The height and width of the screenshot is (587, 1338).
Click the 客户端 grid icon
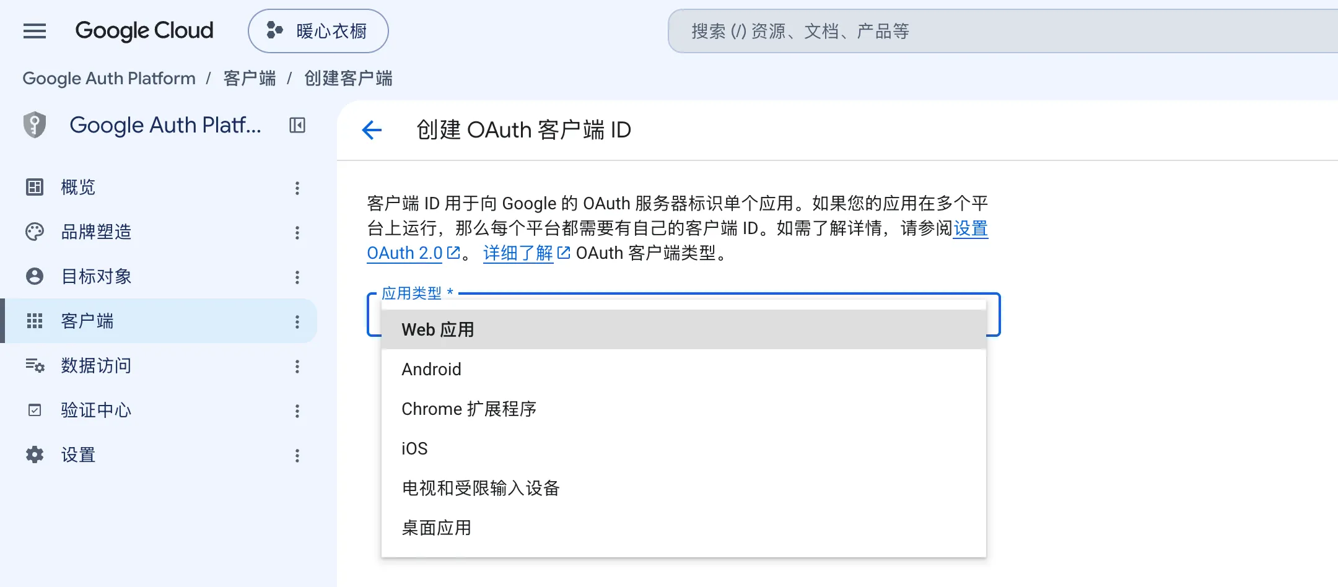click(35, 321)
